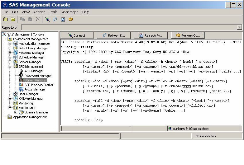Expand the Authorization Manager node

click(10, 43)
